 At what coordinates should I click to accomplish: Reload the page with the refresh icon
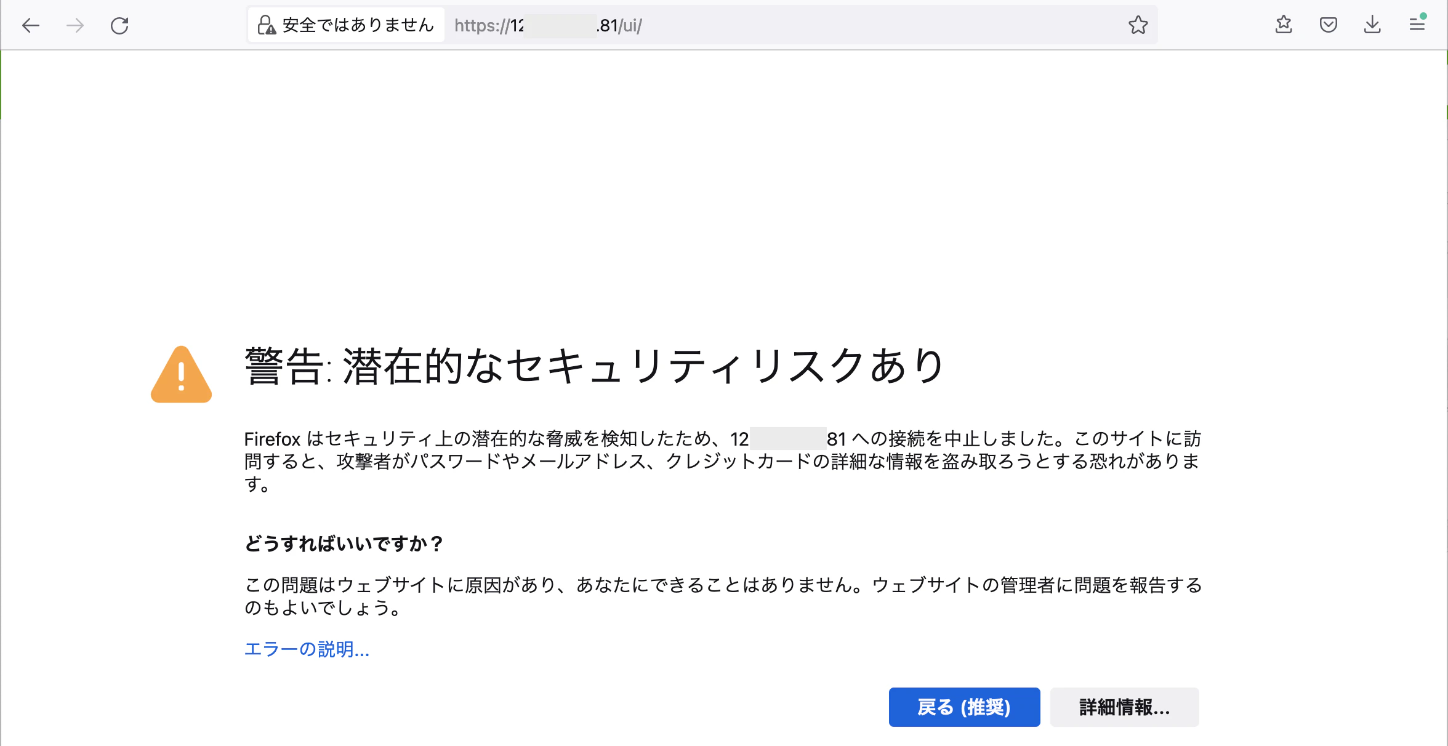point(119,25)
